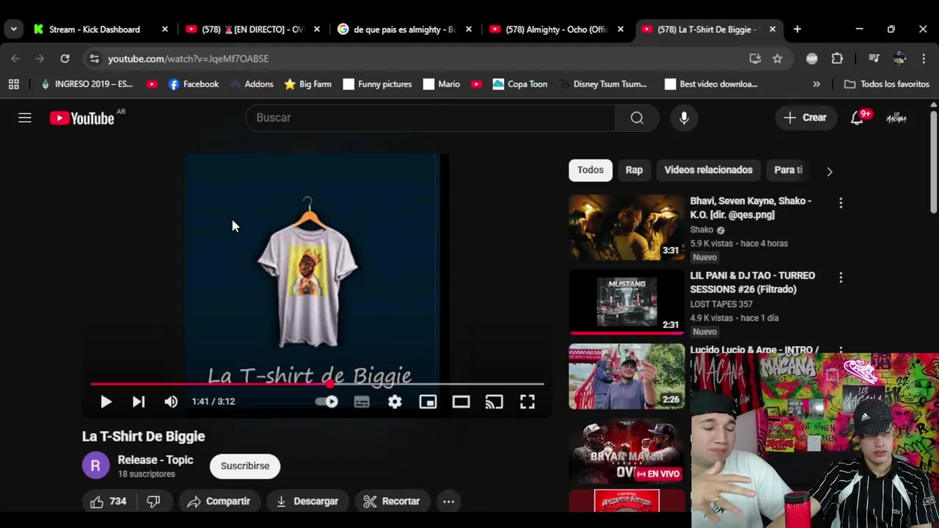The width and height of the screenshot is (939, 528).
Task: Go to the YouTube home logo
Action: point(82,118)
